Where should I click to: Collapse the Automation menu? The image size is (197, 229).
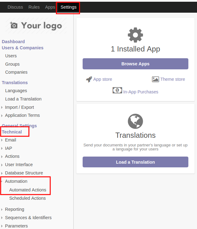[2, 182]
